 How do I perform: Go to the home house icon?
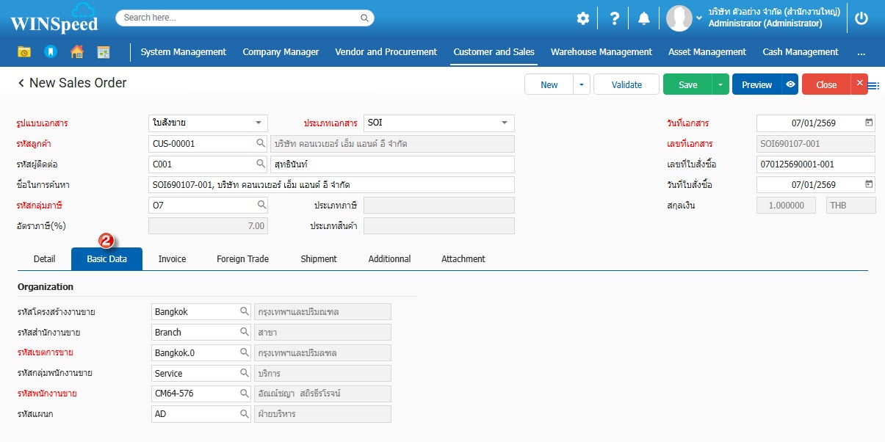pos(76,52)
